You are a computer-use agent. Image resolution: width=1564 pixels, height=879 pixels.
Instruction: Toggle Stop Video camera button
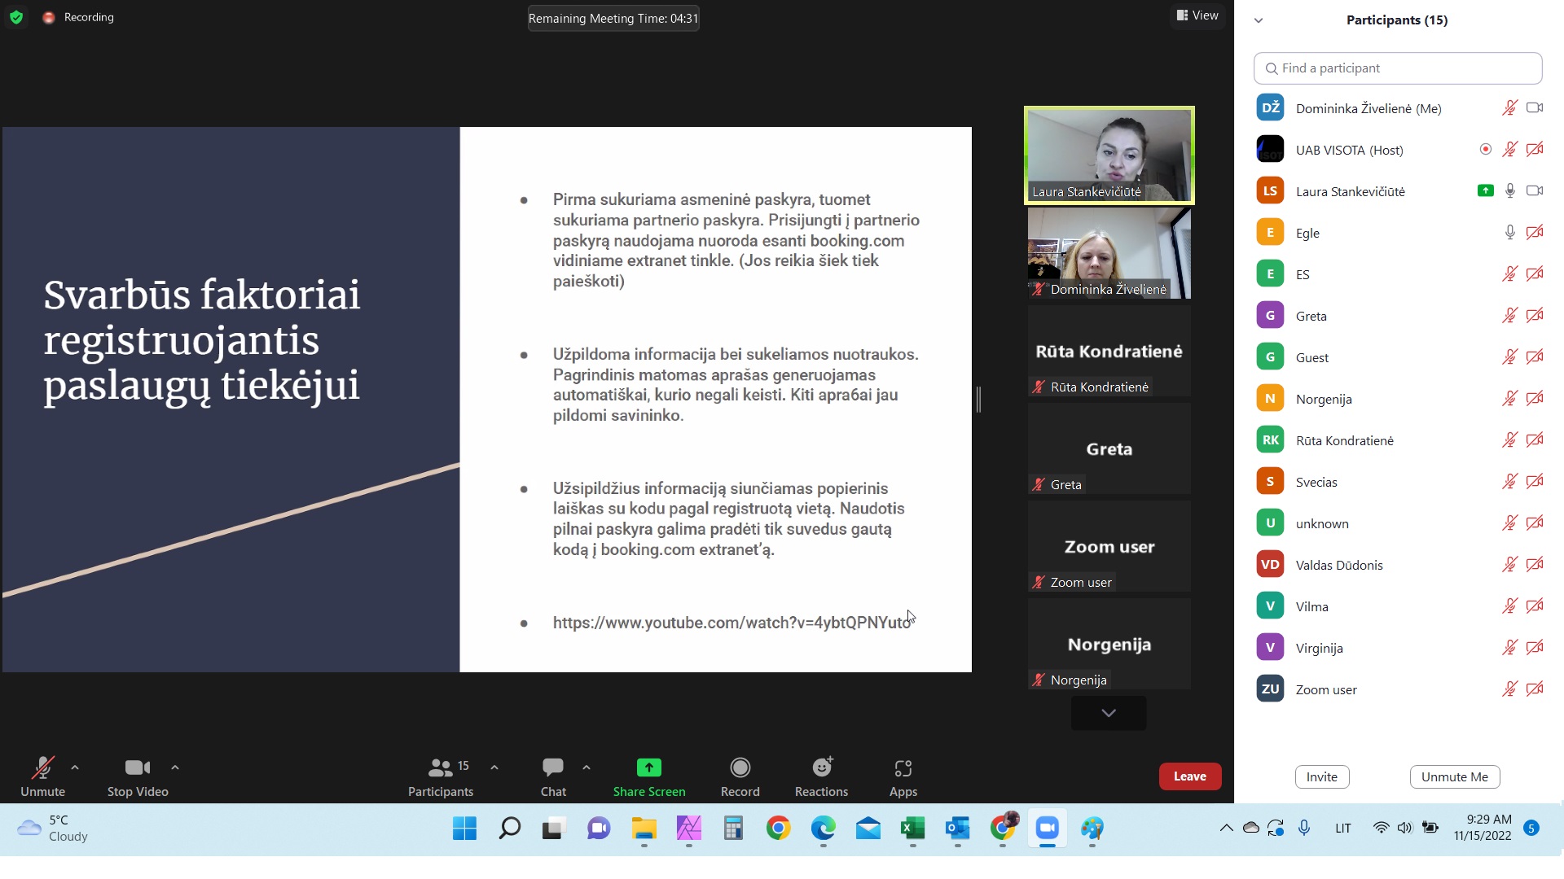pyautogui.click(x=137, y=767)
